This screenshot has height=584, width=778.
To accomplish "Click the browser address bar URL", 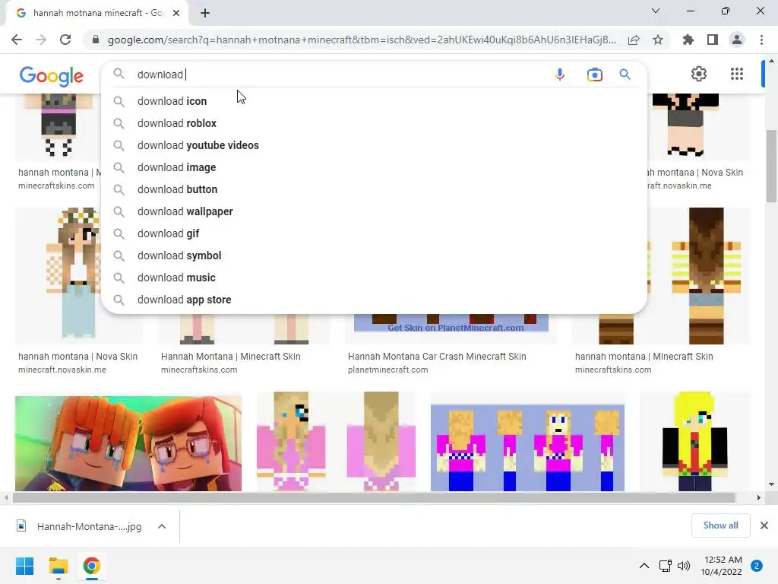I will [x=362, y=40].
